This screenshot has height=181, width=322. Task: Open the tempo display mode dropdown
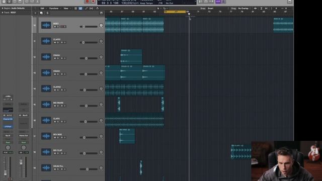146,4
